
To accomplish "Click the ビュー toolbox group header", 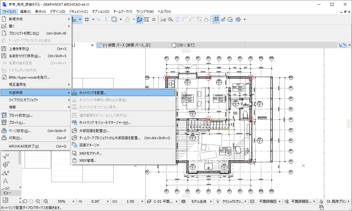I will (x=11, y=193).
